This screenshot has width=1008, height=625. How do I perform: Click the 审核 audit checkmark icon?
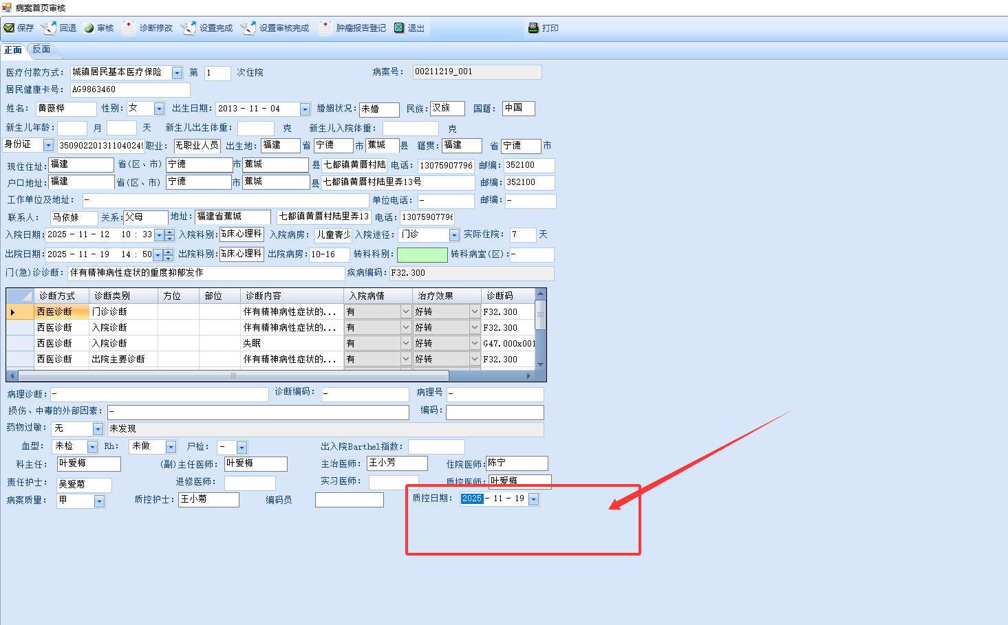[x=89, y=28]
